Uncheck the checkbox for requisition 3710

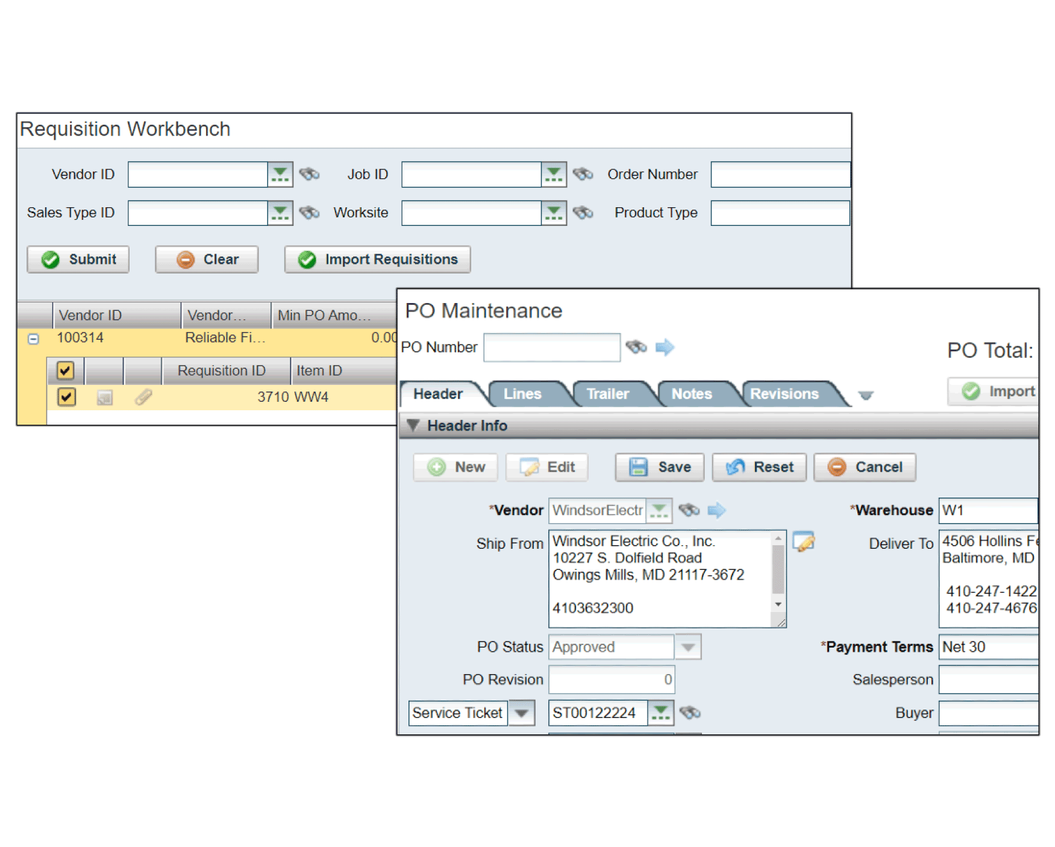tap(66, 397)
